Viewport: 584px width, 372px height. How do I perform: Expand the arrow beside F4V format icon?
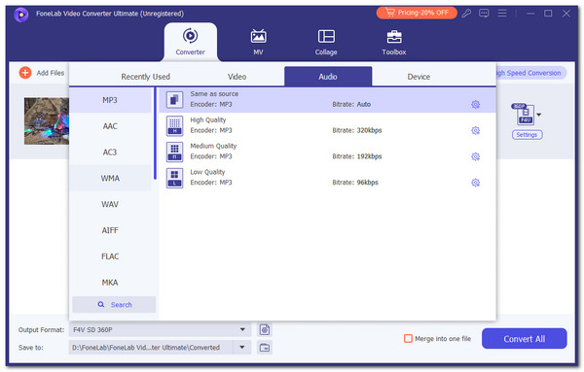click(x=539, y=115)
